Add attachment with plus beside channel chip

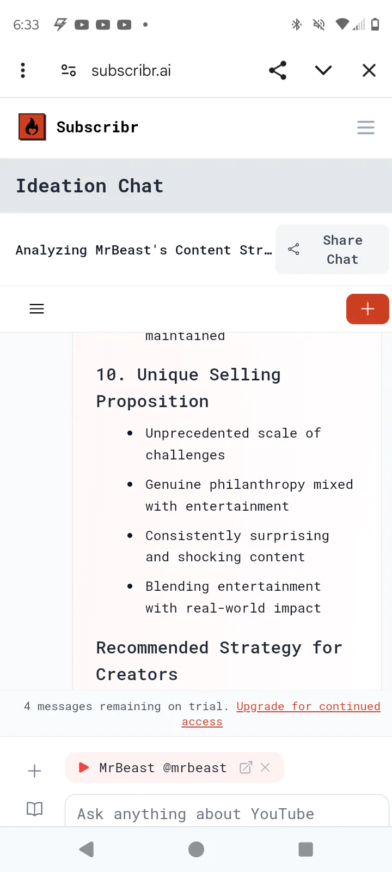pyautogui.click(x=34, y=771)
